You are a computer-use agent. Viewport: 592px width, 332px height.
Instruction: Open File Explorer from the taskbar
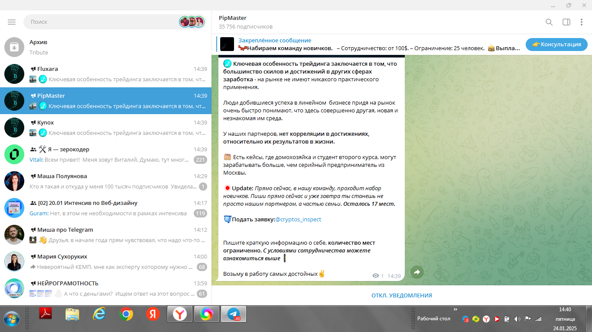point(72,314)
